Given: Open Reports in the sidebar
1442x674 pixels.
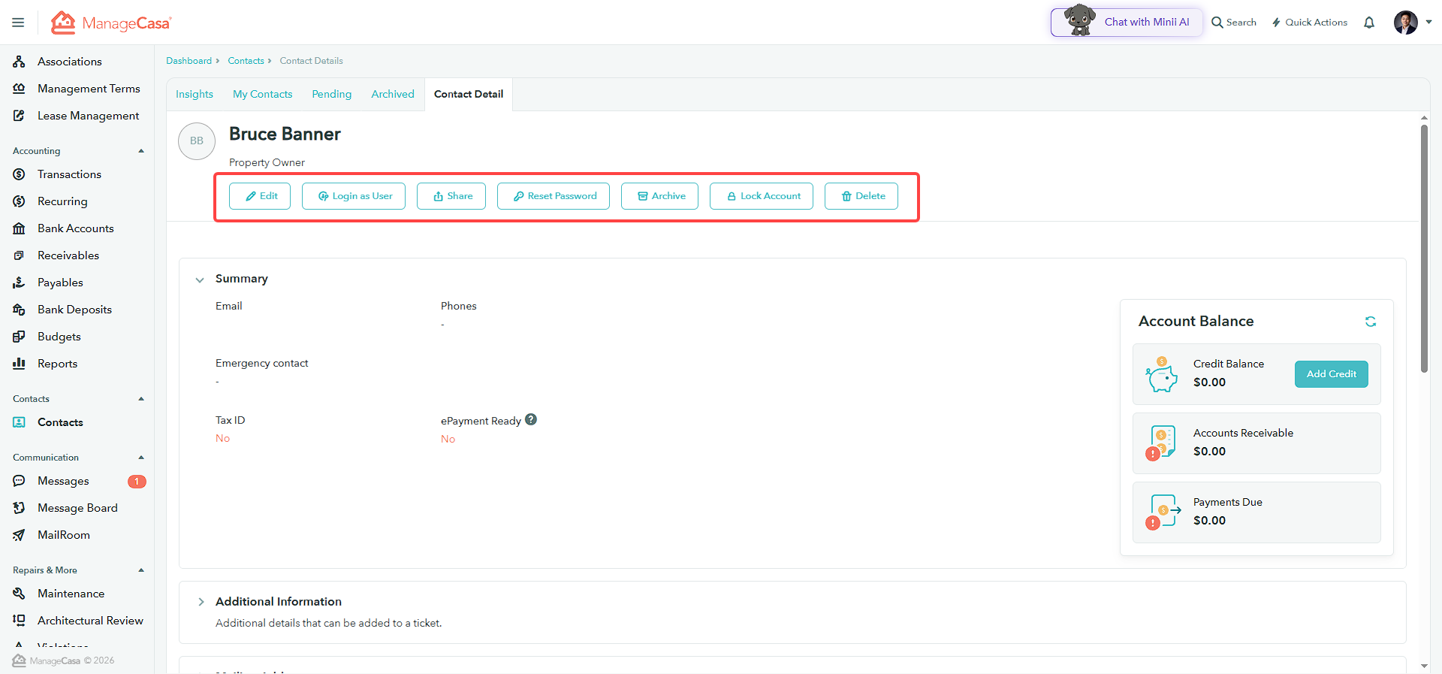Looking at the screenshot, I should pyautogui.click(x=58, y=364).
